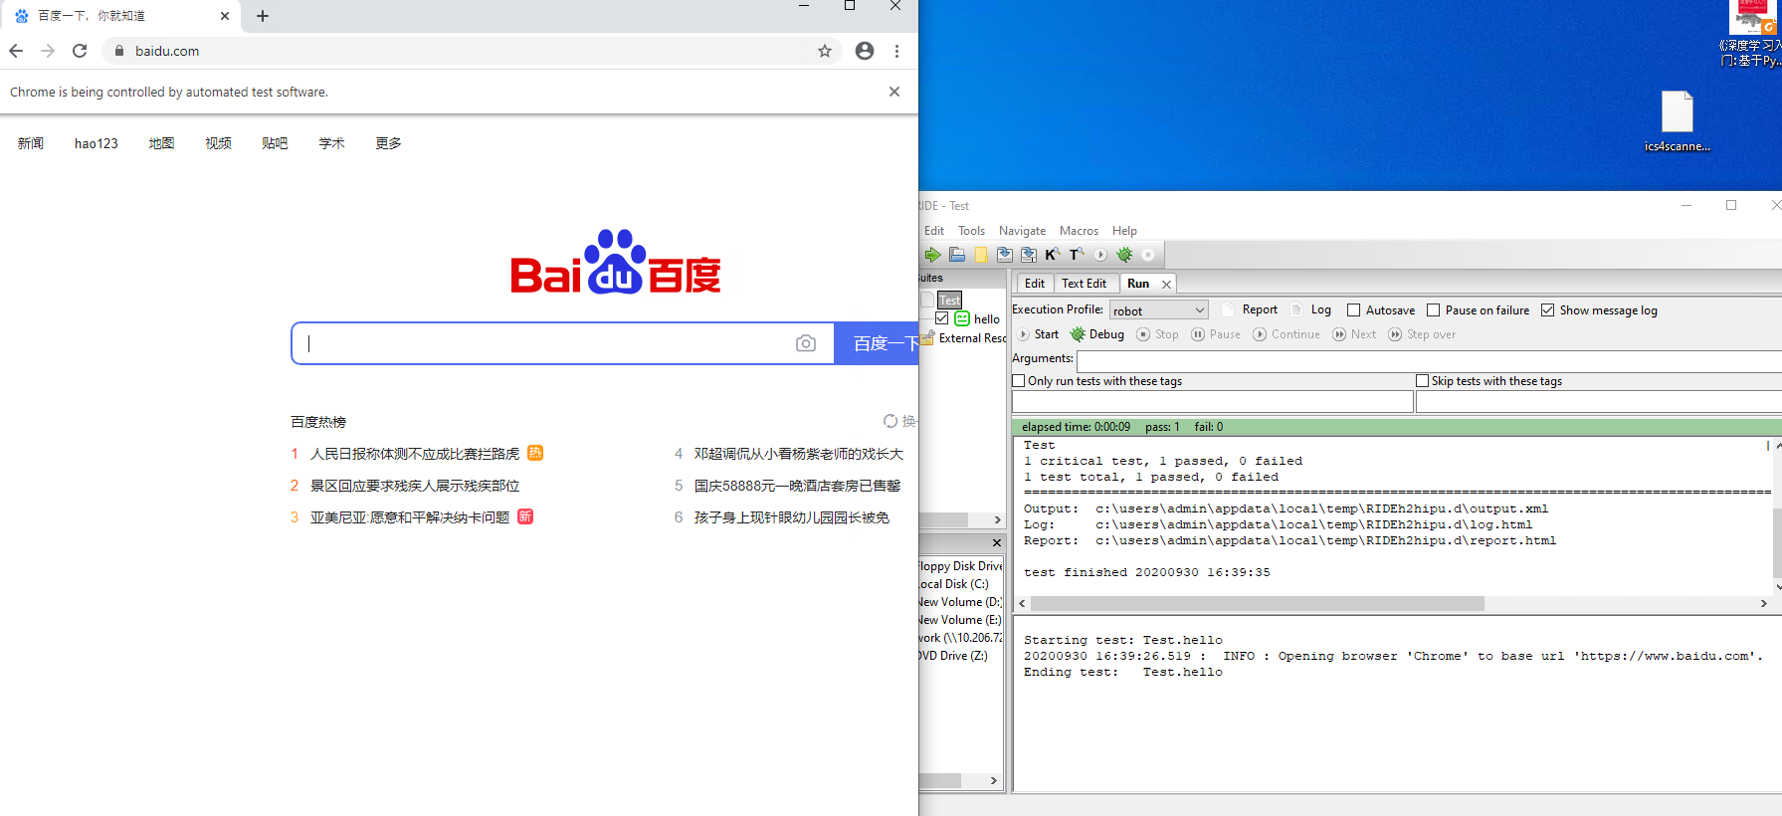The image size is (1782, 816).
Task: Click the Pause button in Run tab
Action: click(1216, 334)
